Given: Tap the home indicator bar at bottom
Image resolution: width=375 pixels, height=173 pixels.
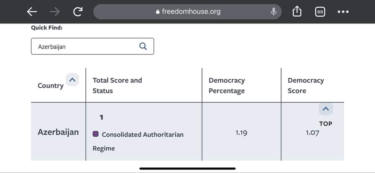Looking at the screenshot, I should click(x=187, y=169).
